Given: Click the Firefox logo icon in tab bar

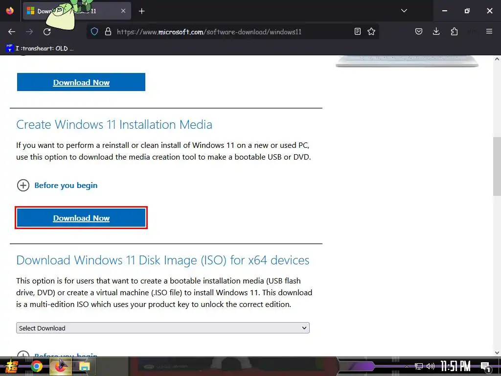Looking at the screenshot, I should [x=10, y=11].
